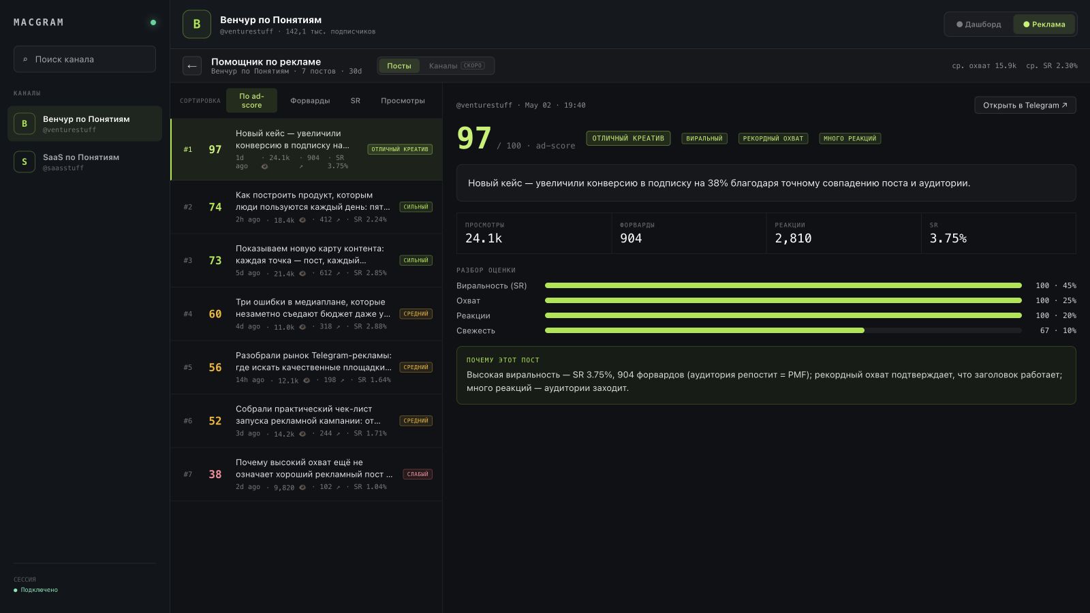Click the ВИРАЛЬНЫЙ tag

[x=704, y=138]
